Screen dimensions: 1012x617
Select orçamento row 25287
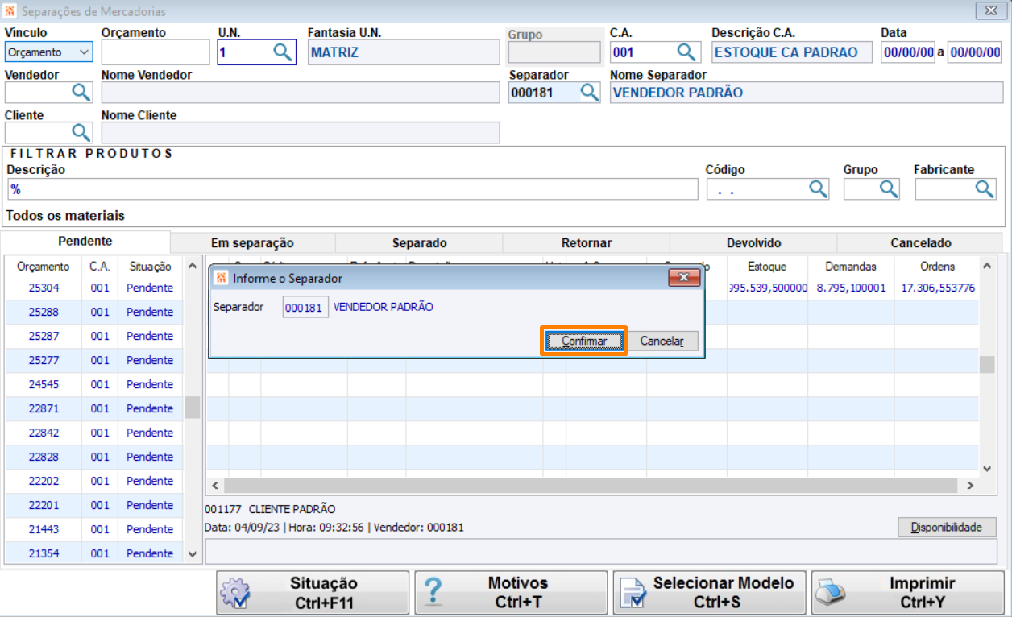coord(94,336)
